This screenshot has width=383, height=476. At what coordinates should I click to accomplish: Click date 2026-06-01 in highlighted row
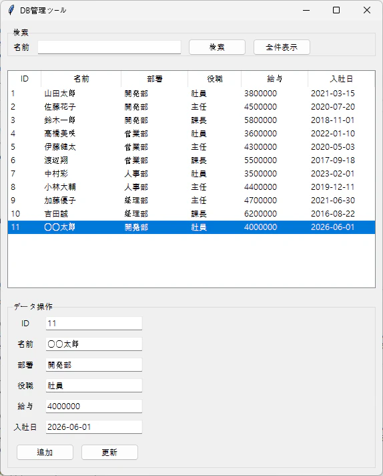point(333,227)
